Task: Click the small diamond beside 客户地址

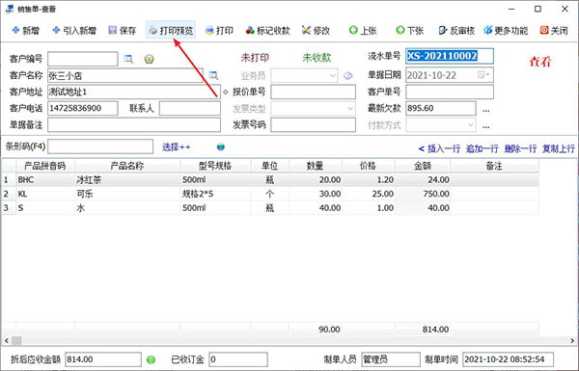Action: click(226, 92)
